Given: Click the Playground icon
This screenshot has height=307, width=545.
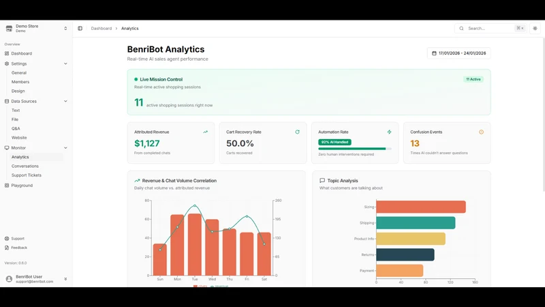Looking at the screenshot, I should point(7,186).
